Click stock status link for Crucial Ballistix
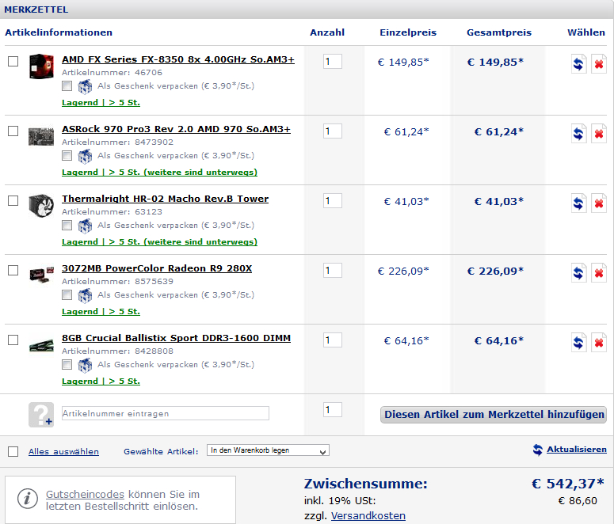614x524 pixels. (x=101, y=382)
